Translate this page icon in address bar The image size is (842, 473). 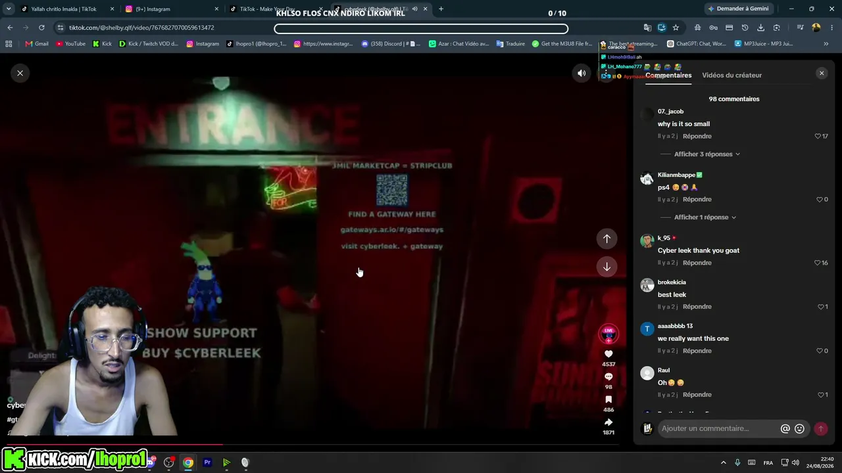pos(648,28)
